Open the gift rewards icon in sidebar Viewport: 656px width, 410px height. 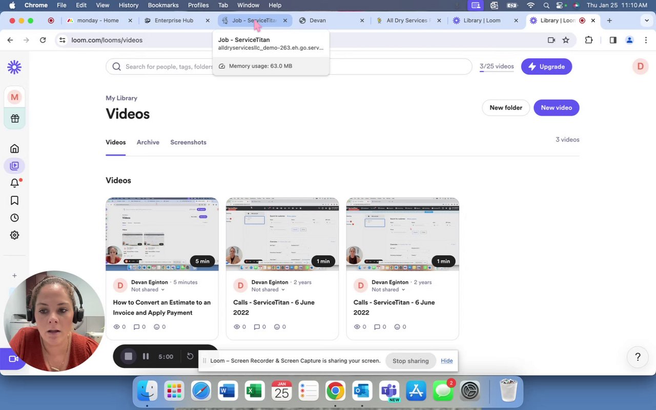14,118
